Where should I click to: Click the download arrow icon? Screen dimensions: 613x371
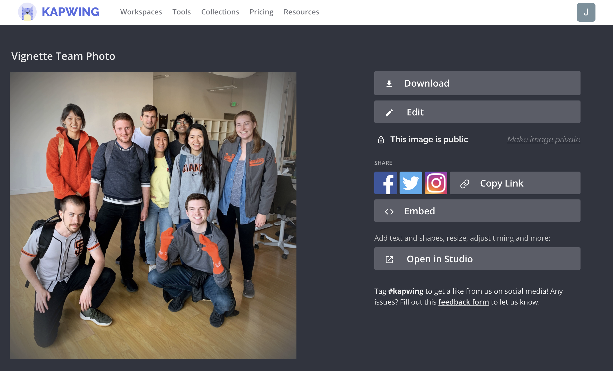[x=389, y=83]
